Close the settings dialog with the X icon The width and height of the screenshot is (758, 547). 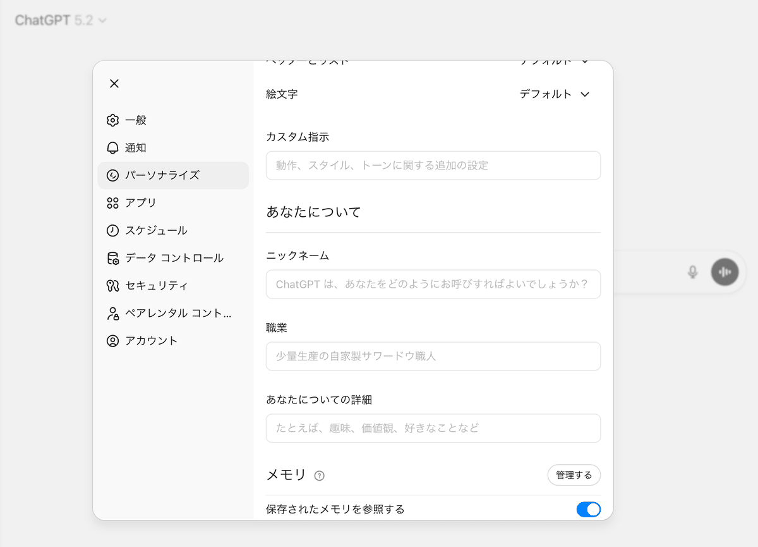[x=114, y=83]
